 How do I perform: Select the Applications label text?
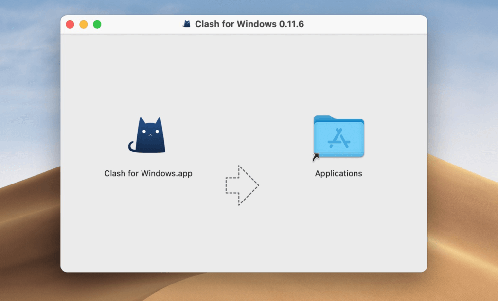click(338, 173)
